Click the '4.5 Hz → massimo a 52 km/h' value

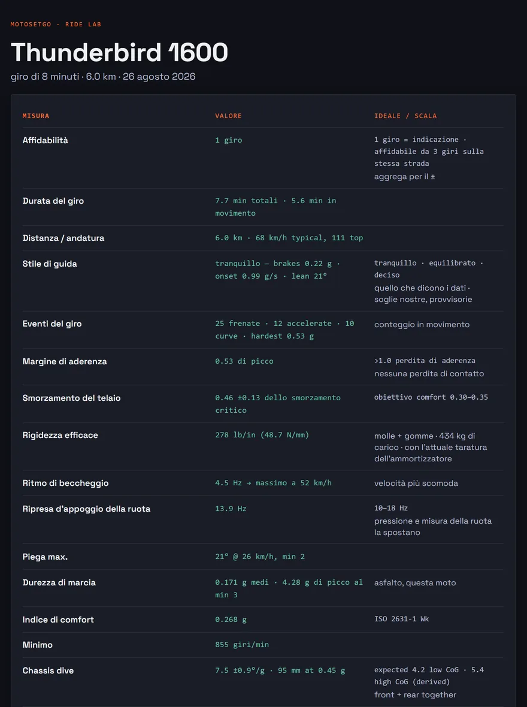coord(273,483)
